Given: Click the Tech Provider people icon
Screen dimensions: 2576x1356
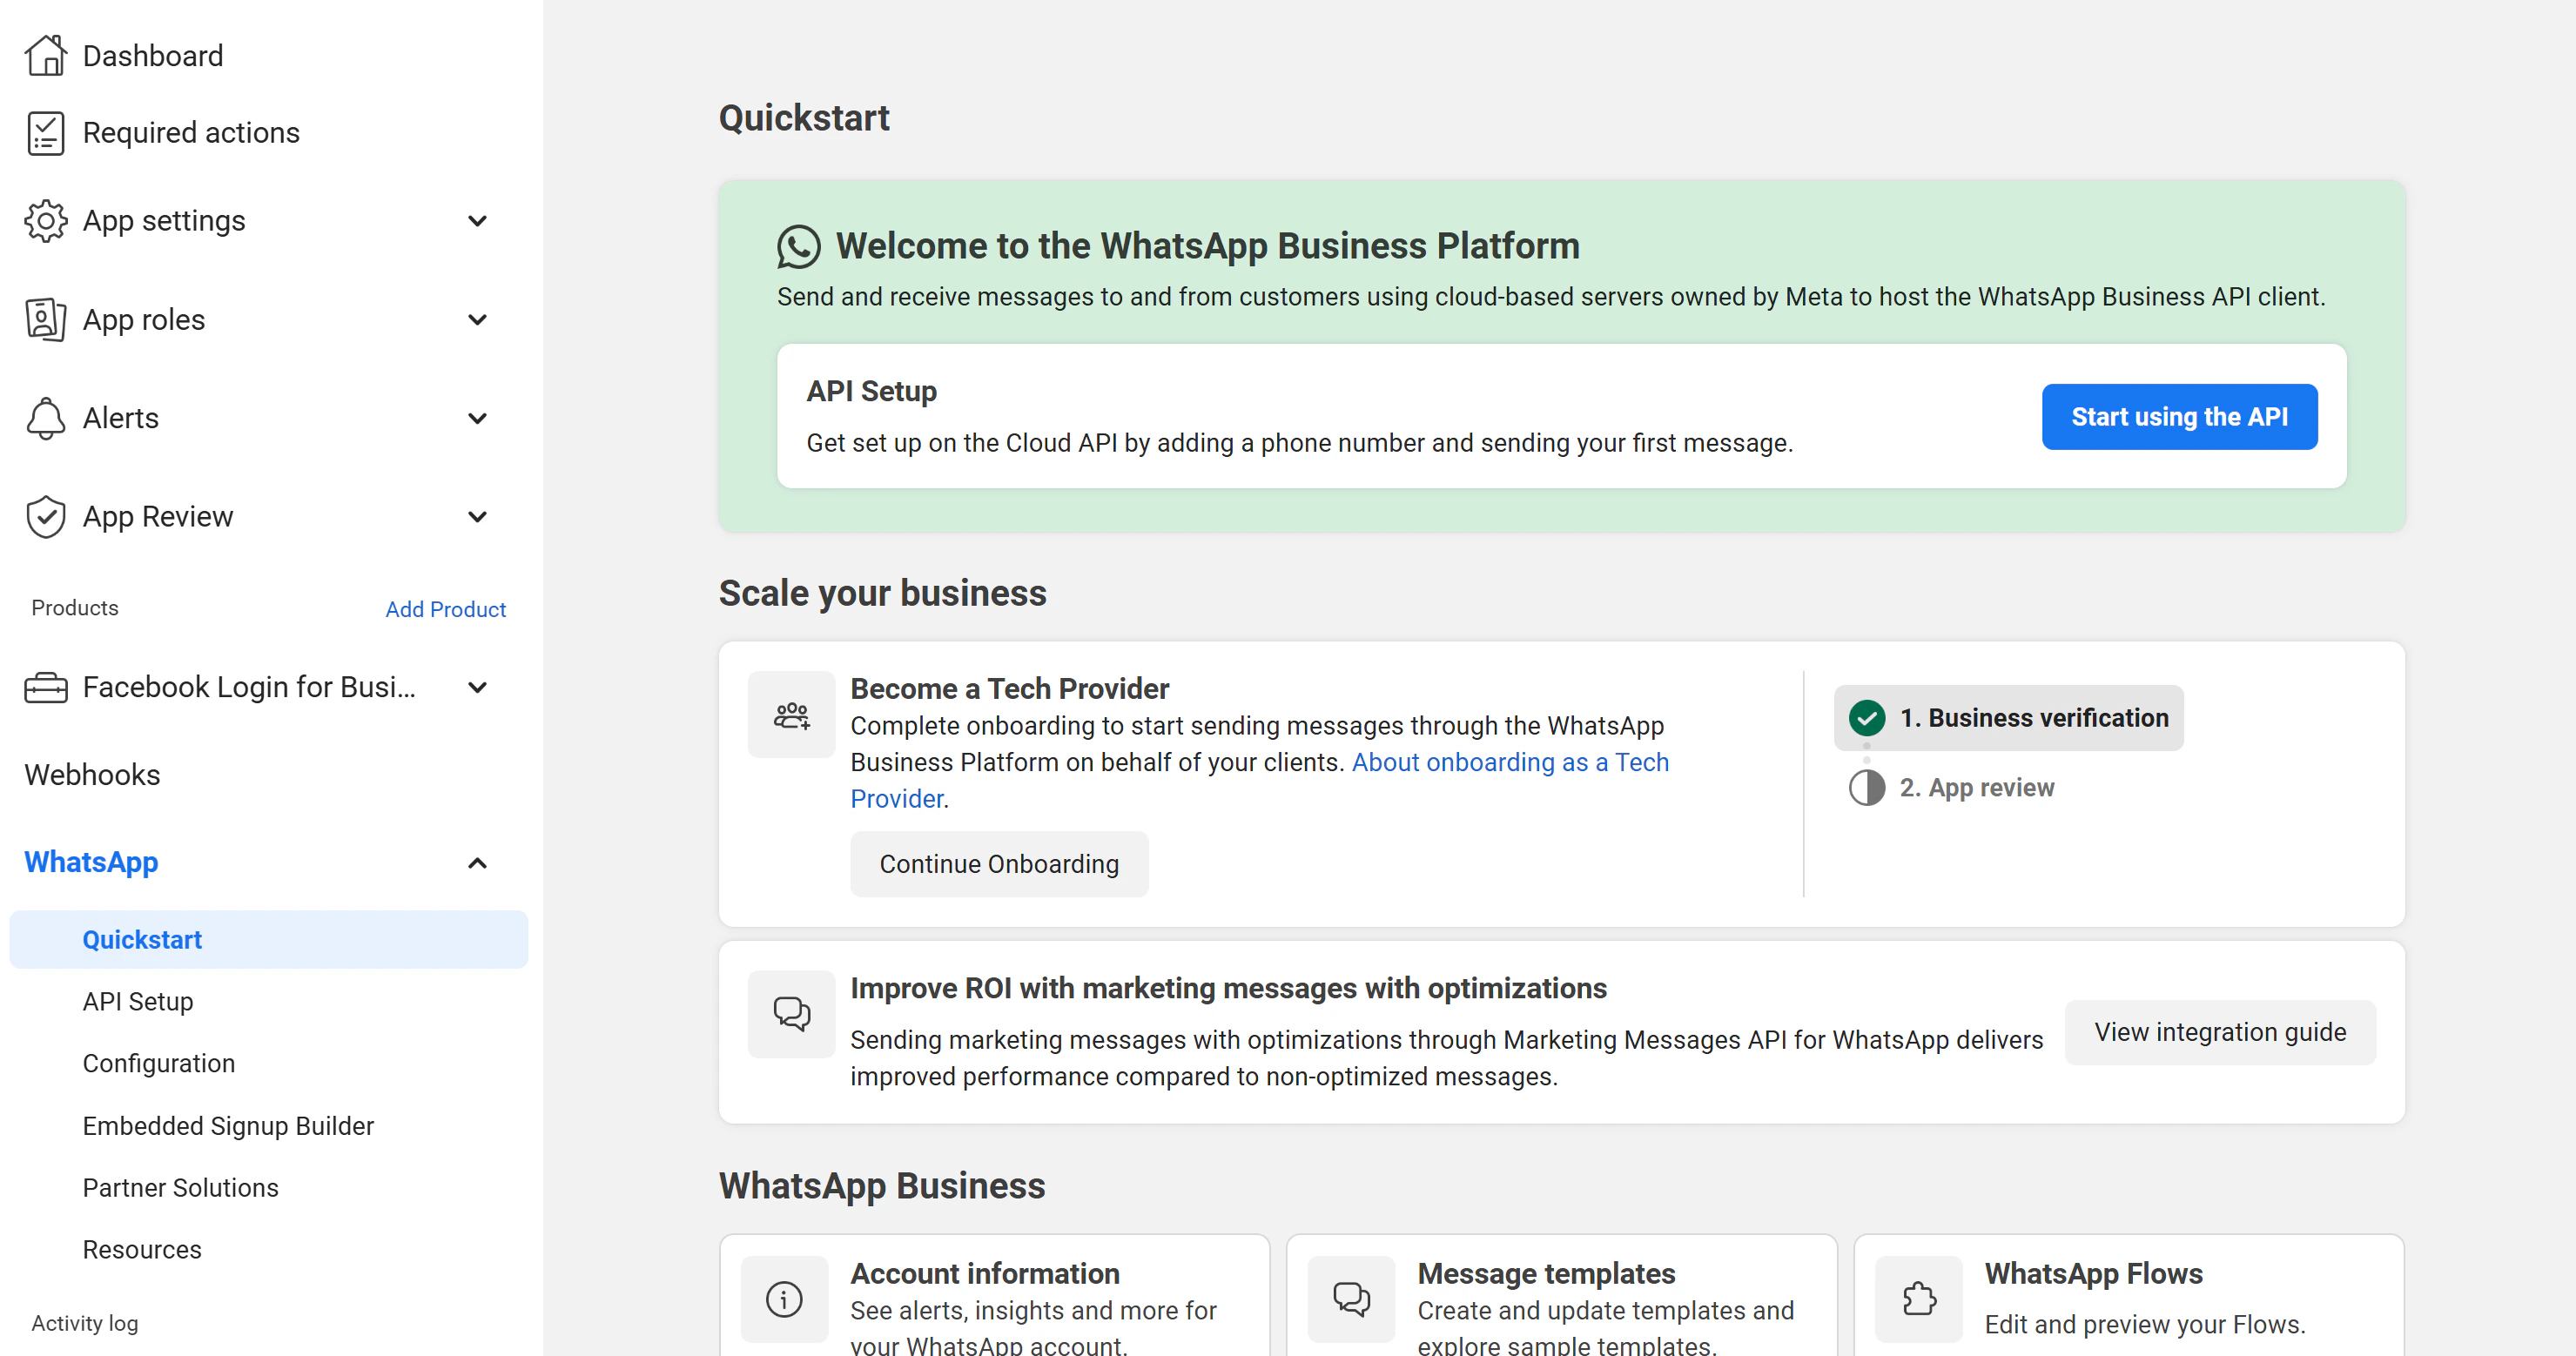Looking at the screenshot, I should tap(791, 715).
